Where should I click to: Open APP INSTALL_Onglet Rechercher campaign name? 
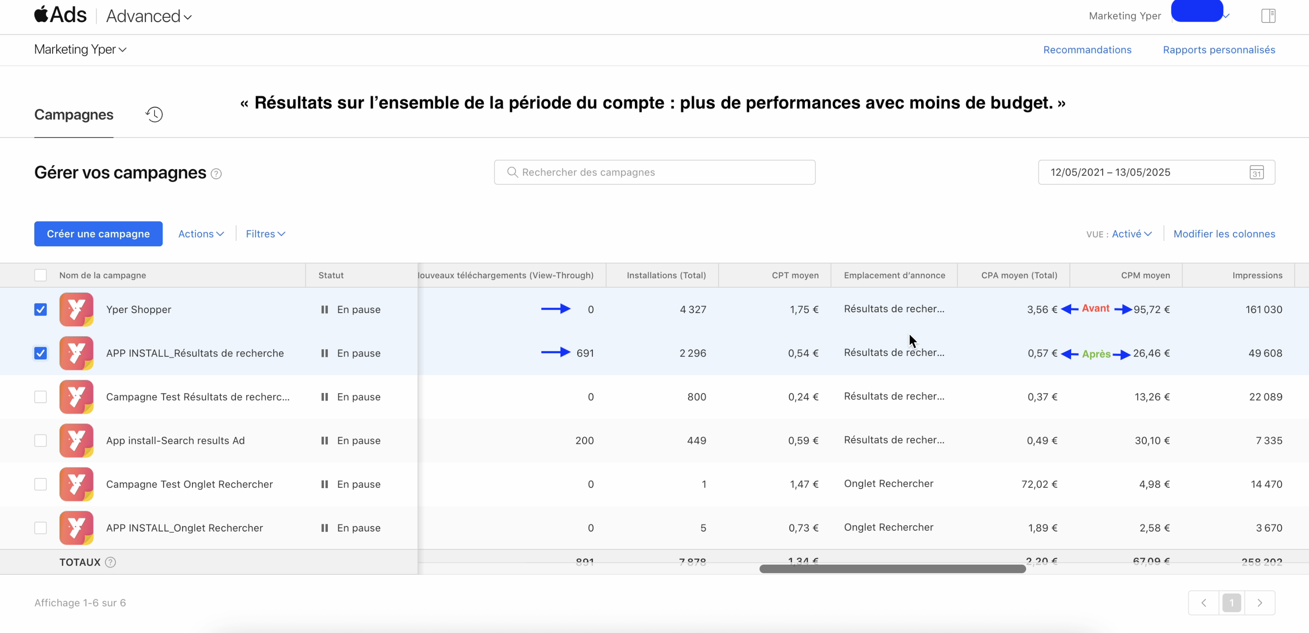(x=184, y=528)
